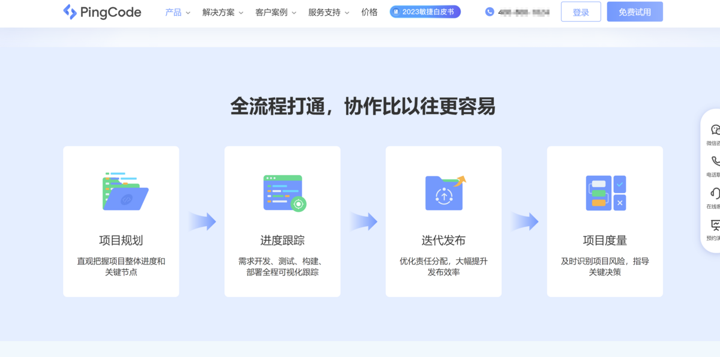720x357 pixels.
Task: Click the phone contact (电话联系) icon
Action: [x=715, y=160]
